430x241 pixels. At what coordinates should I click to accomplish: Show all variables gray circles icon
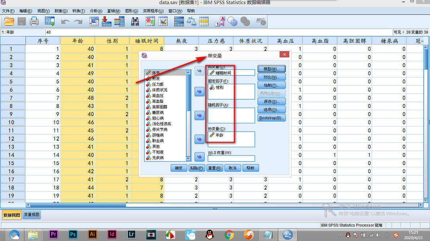pyautogui.click(x=245, y=22)
